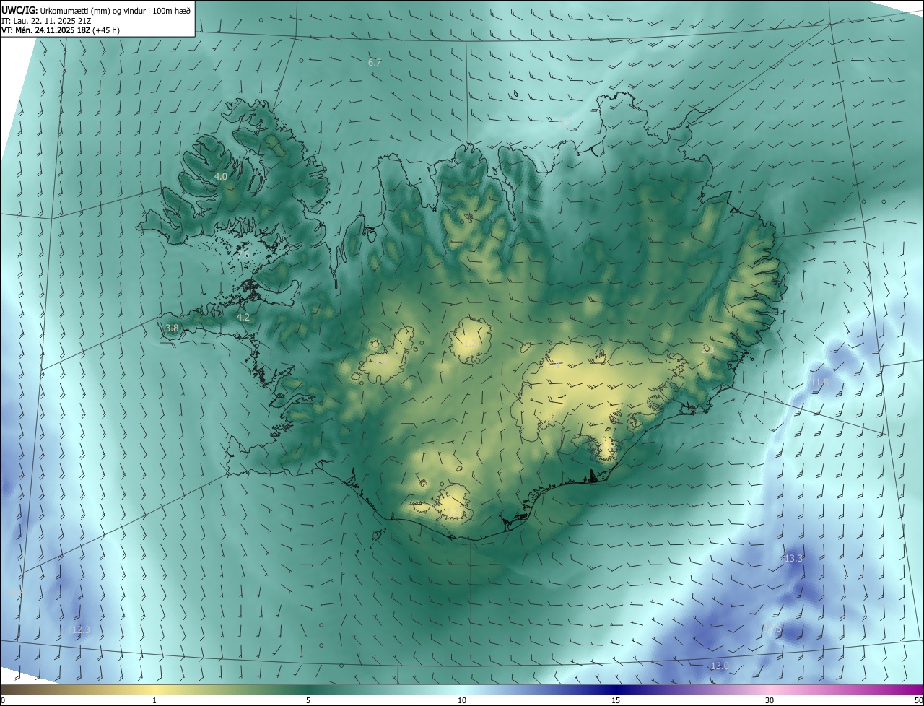Click the colorbar tick labeled 1
This screenshot has width=924, height=706.
[x=154, y=700]
